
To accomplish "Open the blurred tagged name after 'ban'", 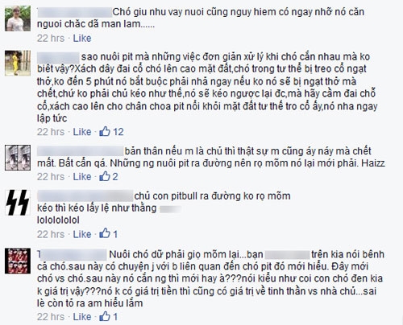I will [x=288, y=254].
